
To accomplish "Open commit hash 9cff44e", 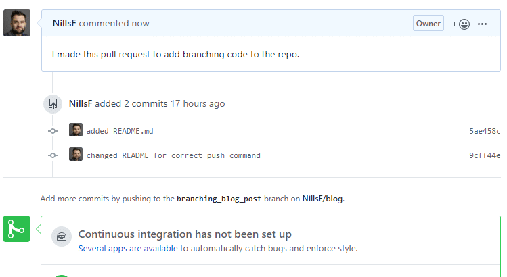I will click(485, 155).
